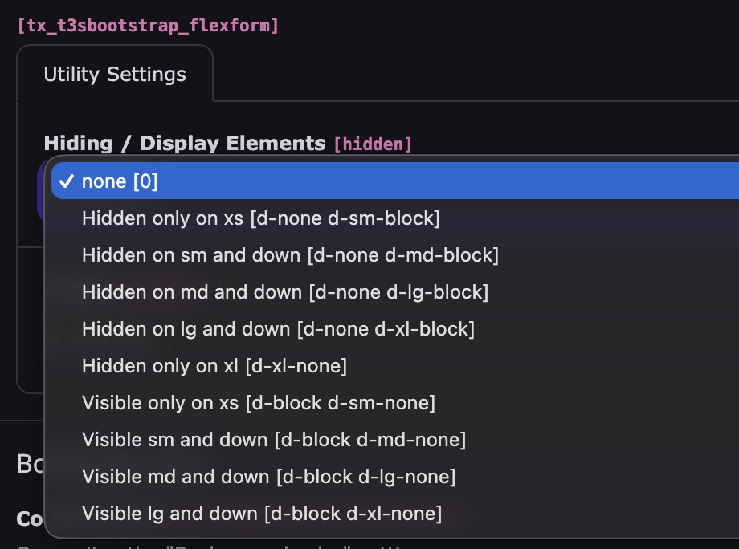Select "Hidden only on xl" option
The width and height of the screenshot is (739, 549).
214,366
